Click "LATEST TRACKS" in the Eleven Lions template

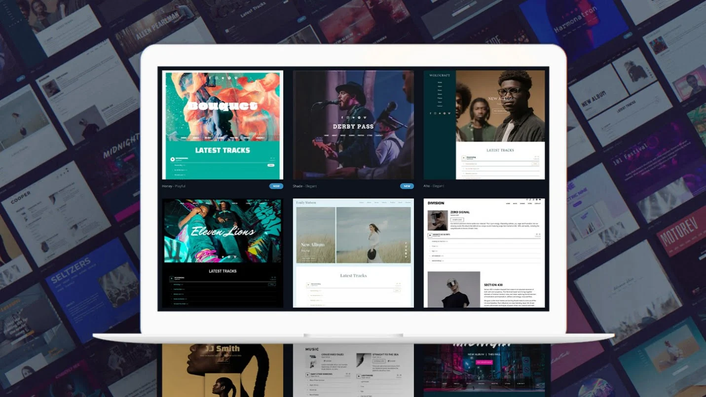223,271
